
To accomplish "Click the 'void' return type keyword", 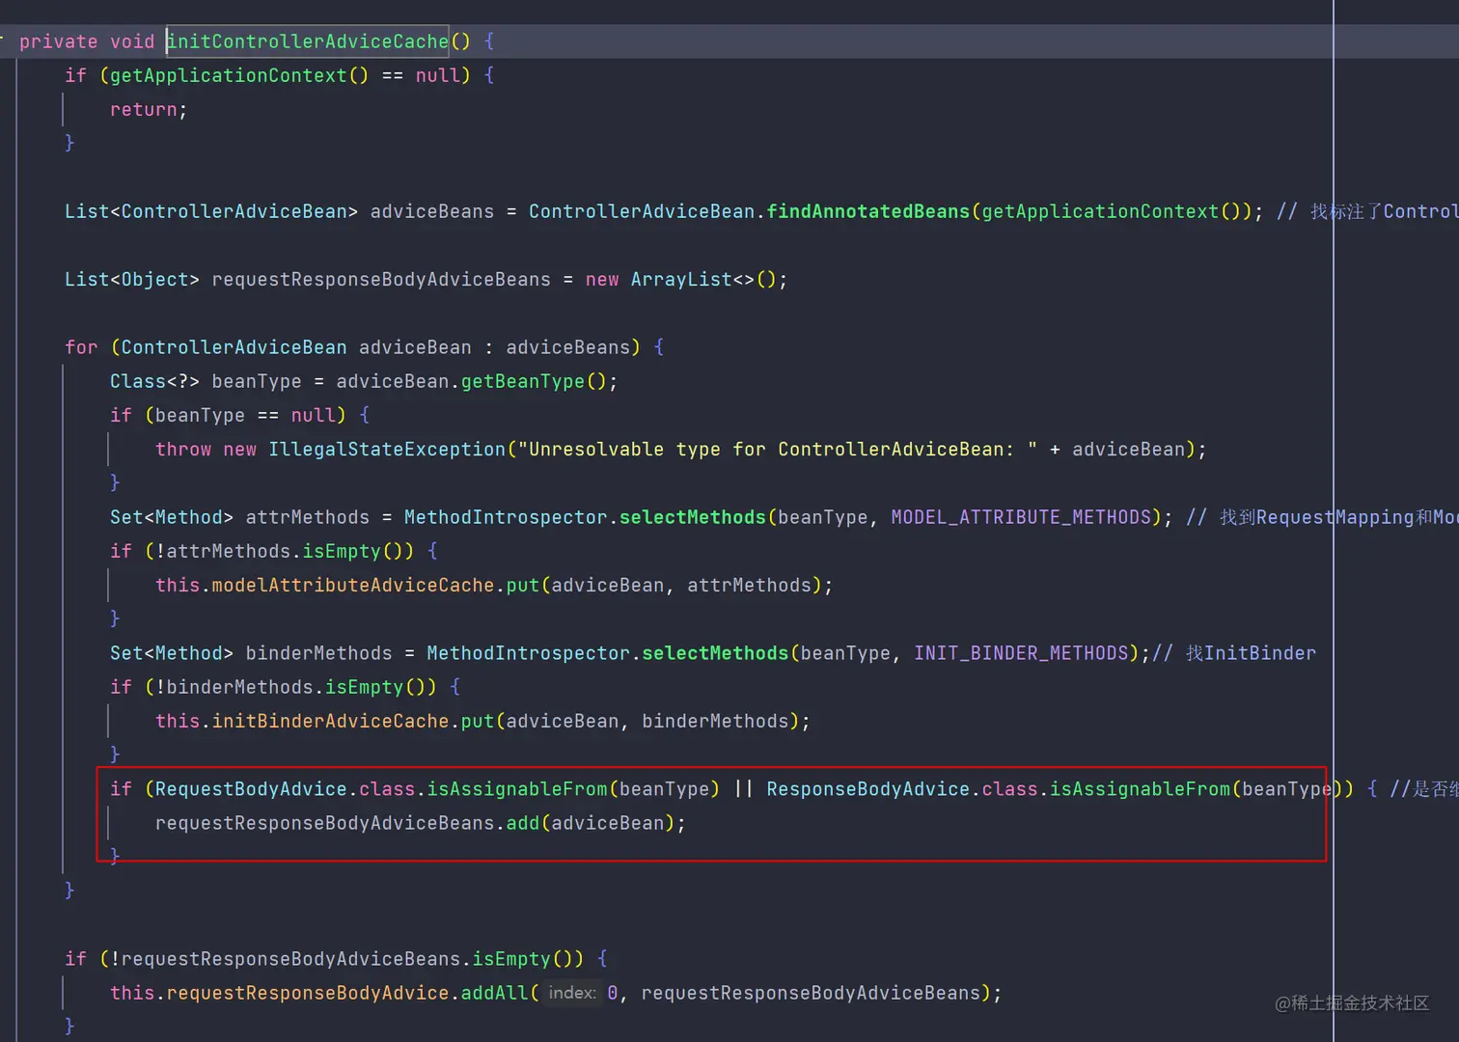I will click(x=132, y=41).
